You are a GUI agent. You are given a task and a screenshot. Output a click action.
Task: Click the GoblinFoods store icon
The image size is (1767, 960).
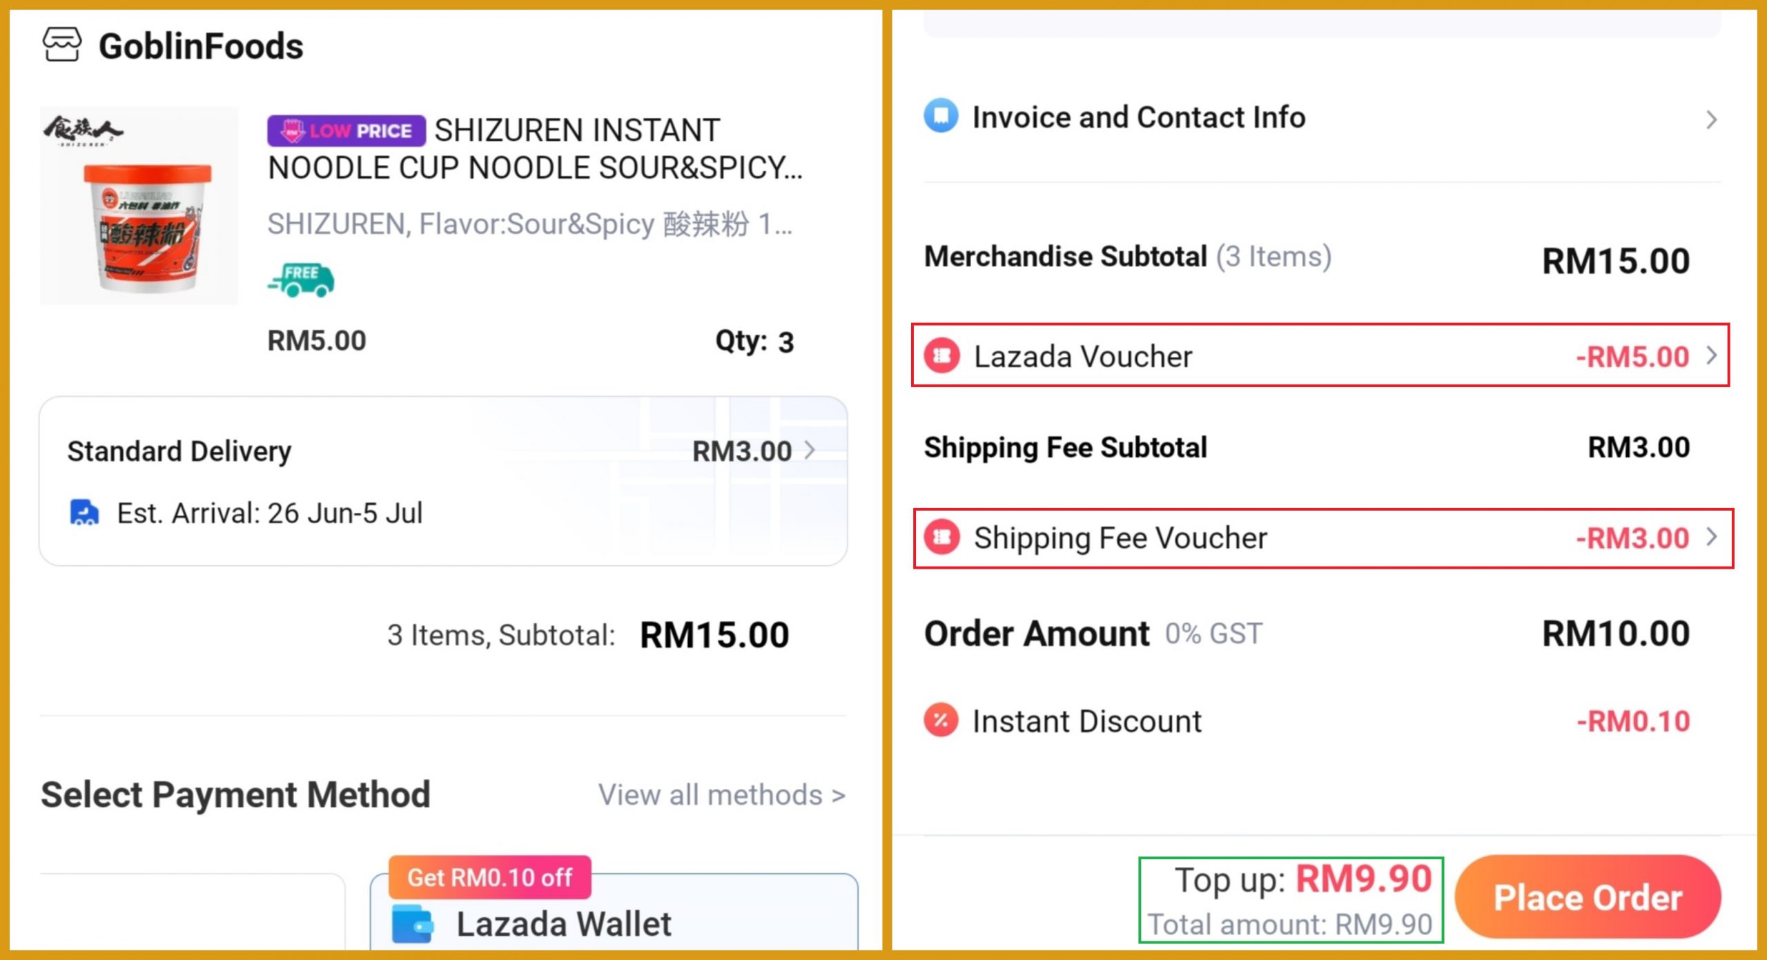62,45
